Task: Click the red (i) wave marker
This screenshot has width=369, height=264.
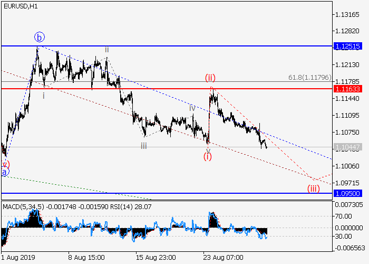Action: pyautogui.click(x=208, y=157)
